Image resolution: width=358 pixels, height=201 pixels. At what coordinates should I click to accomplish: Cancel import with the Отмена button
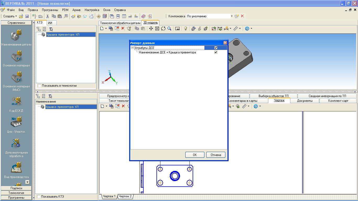pos(216,155)
